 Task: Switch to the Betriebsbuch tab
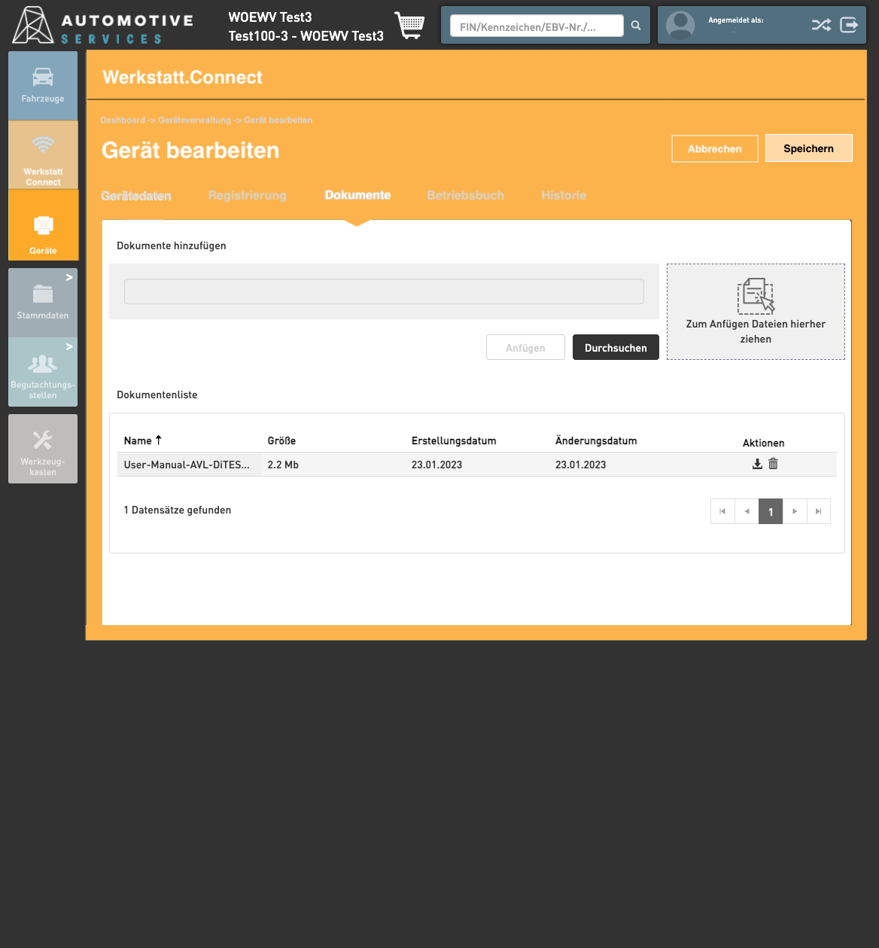465,195
